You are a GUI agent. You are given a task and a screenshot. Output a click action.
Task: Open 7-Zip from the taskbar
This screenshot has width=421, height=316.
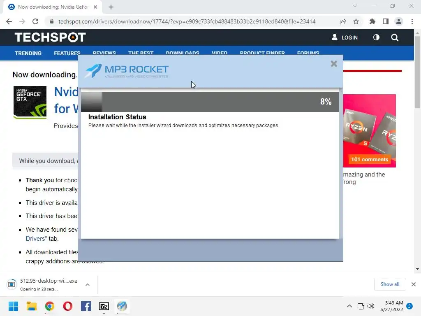(104, 306)
